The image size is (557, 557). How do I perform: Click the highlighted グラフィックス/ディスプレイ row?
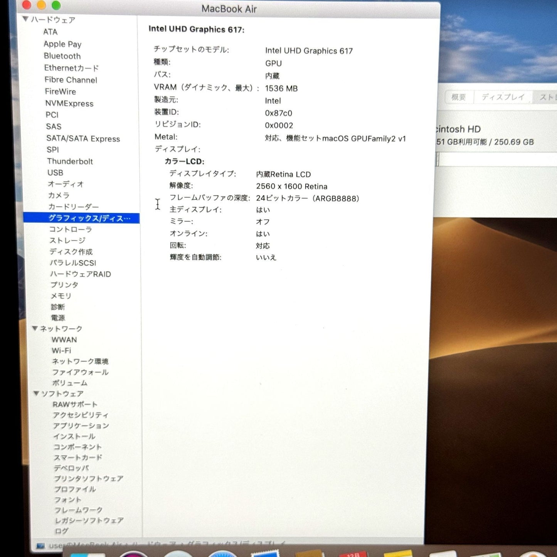pos(81,218)
